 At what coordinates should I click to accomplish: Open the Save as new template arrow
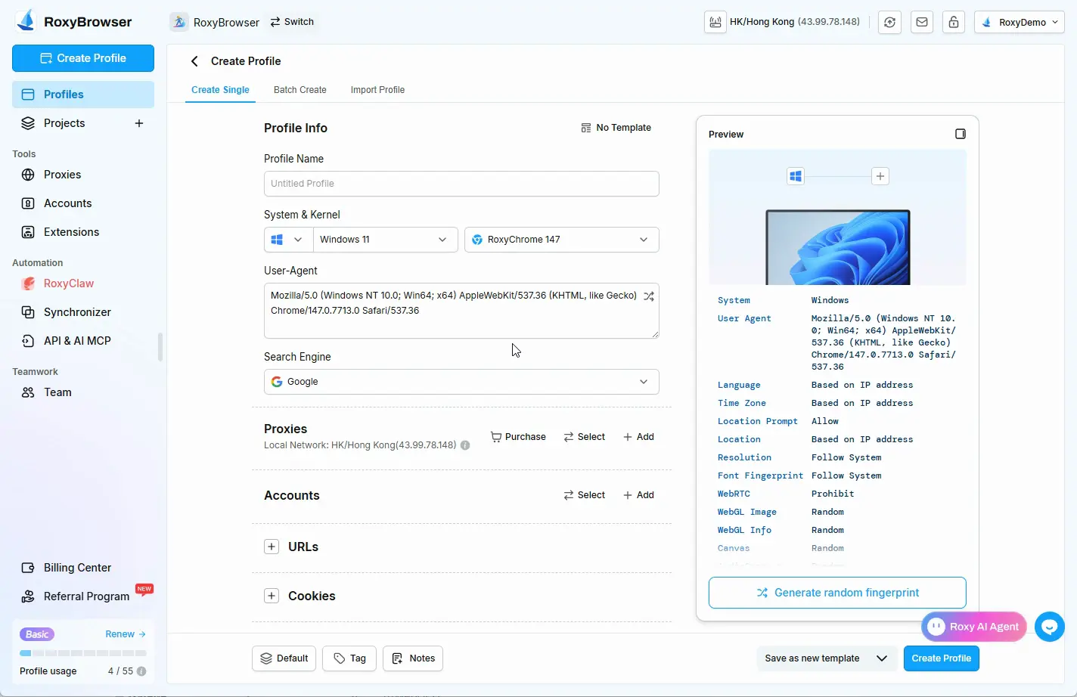click(882, 658)
